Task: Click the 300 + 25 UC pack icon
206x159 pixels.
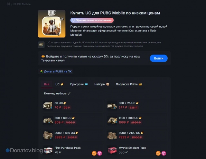Action: [112, 105]
